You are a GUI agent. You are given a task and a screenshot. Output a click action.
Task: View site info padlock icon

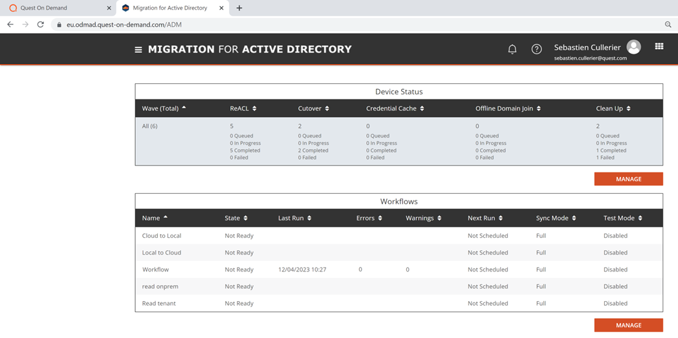tap(60, 25)
